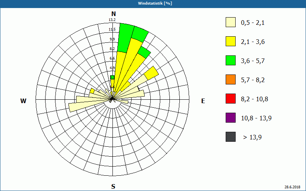Click the small green bar segment pointing north
This screenshot has width=306, height=191.
point(112,78)
